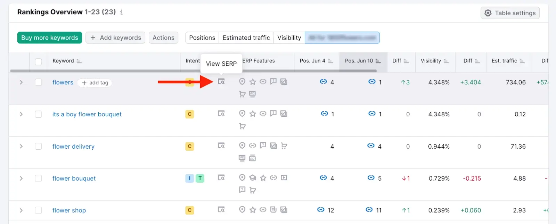This screenshot has width=556, height=224.
Task: Click video play icon in flower bouquet row
Action: (284, 177)
